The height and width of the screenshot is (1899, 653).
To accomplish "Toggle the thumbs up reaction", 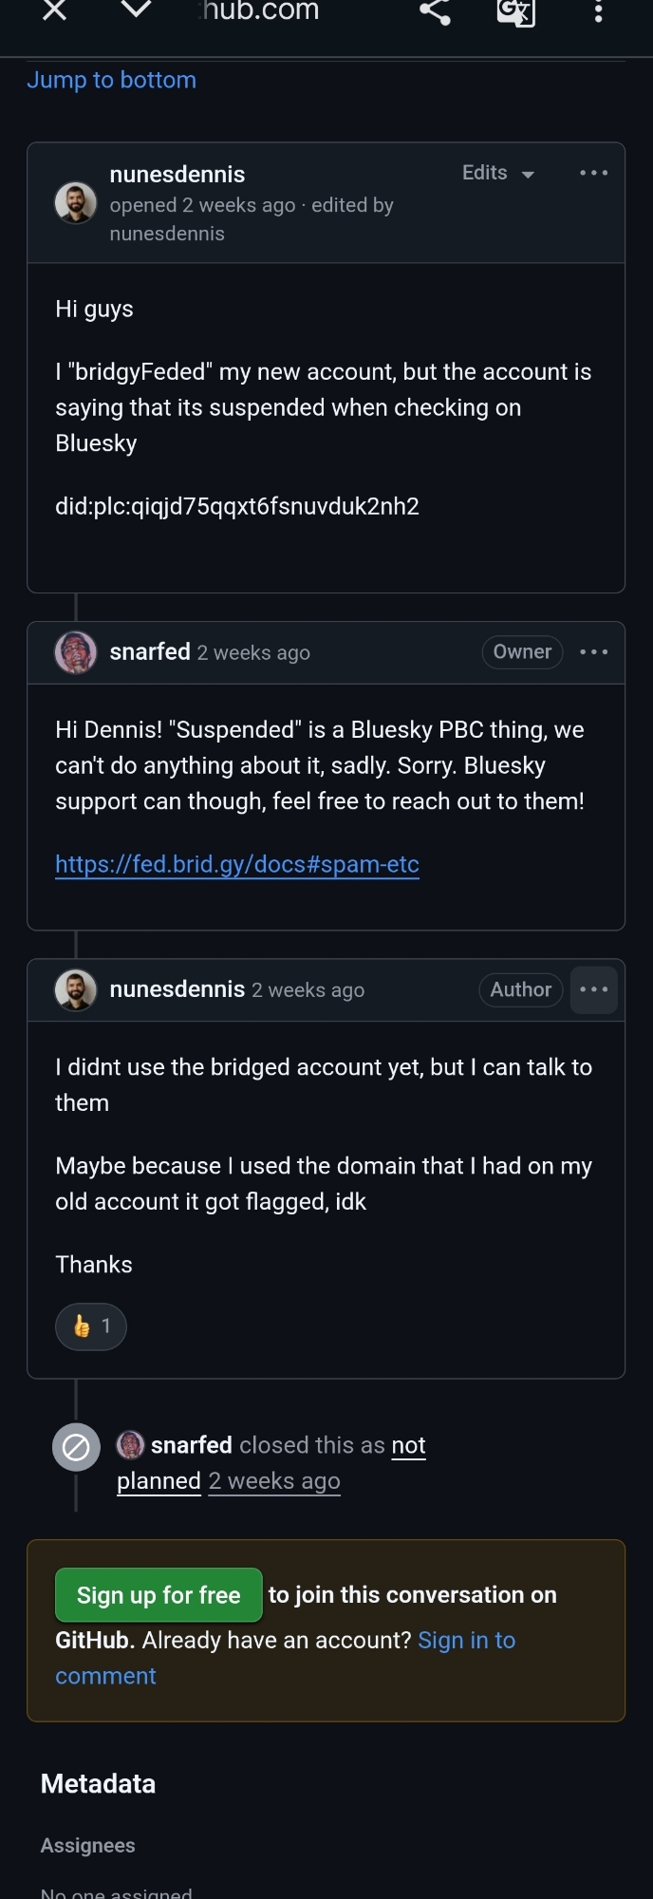I will (91, 1326).
